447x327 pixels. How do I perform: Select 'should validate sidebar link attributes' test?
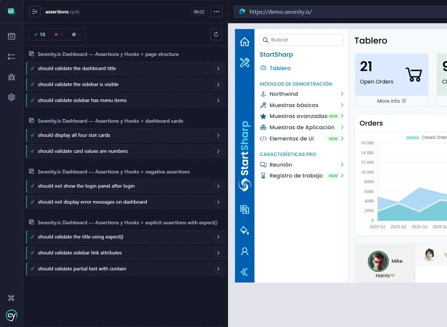pos(125,253)
